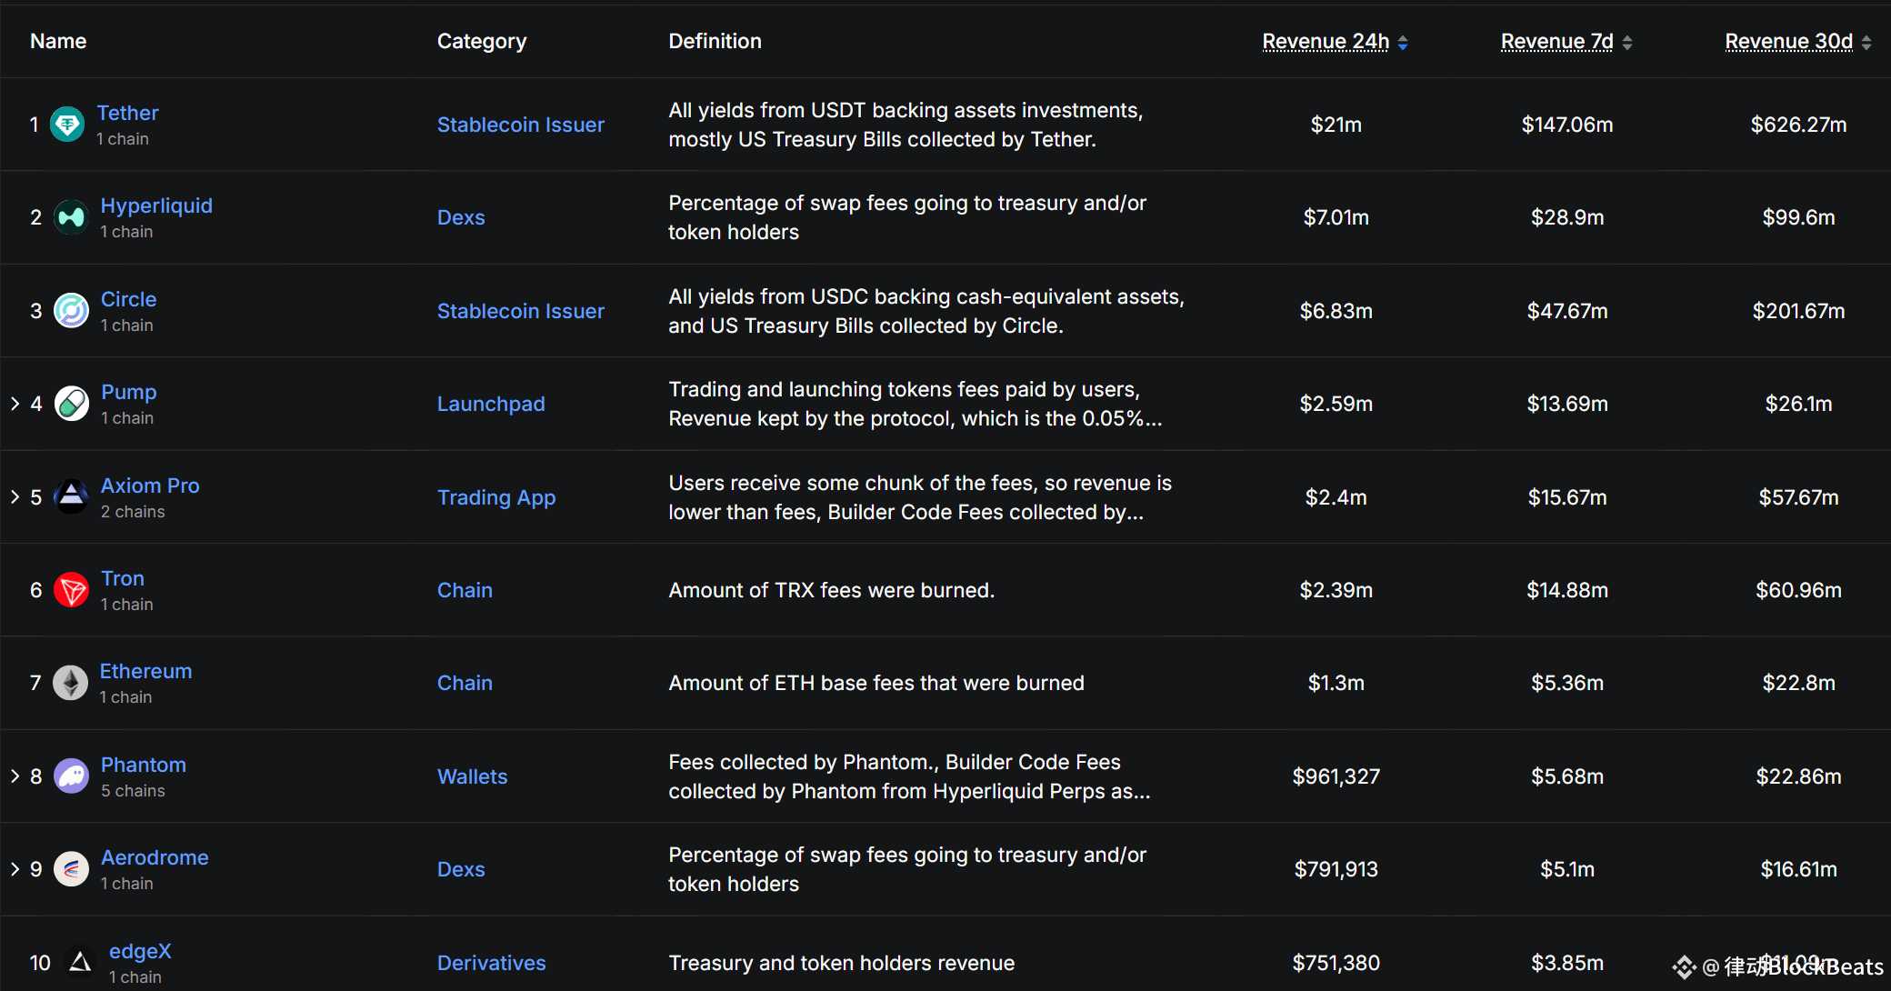
Task: Click the Revenue 7d sort arrows
Action: pos(1627,43)
